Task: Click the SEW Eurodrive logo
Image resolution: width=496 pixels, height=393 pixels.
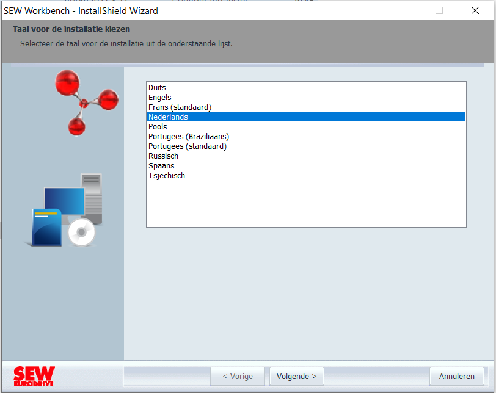Action: (34, 377)
